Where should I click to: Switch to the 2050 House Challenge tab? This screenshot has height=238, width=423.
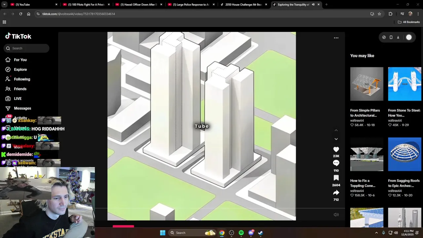[x=244, y=5]
